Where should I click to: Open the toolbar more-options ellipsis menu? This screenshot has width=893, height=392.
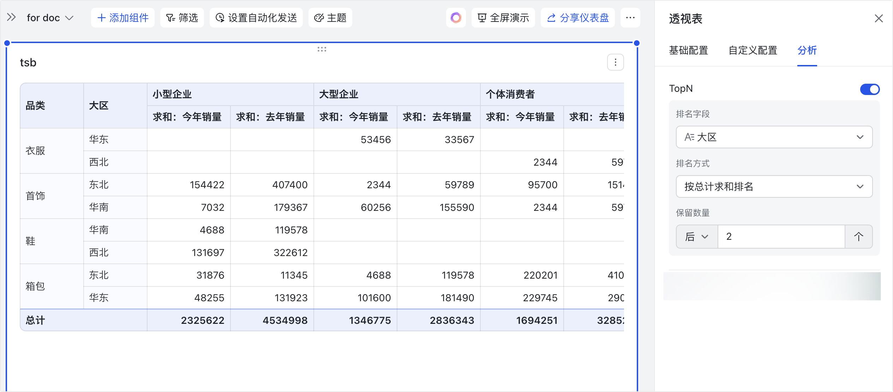click(630, 18)
